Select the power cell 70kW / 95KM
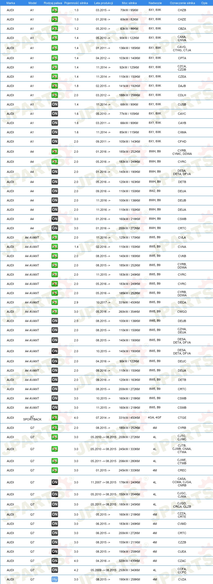Viewport: 213px width, 584px height. pyautogui.click(x=129, y=10)
